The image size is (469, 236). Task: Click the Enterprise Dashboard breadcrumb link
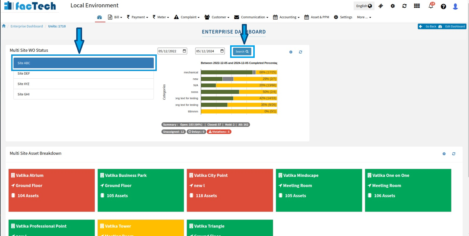(x=27, y=26)
